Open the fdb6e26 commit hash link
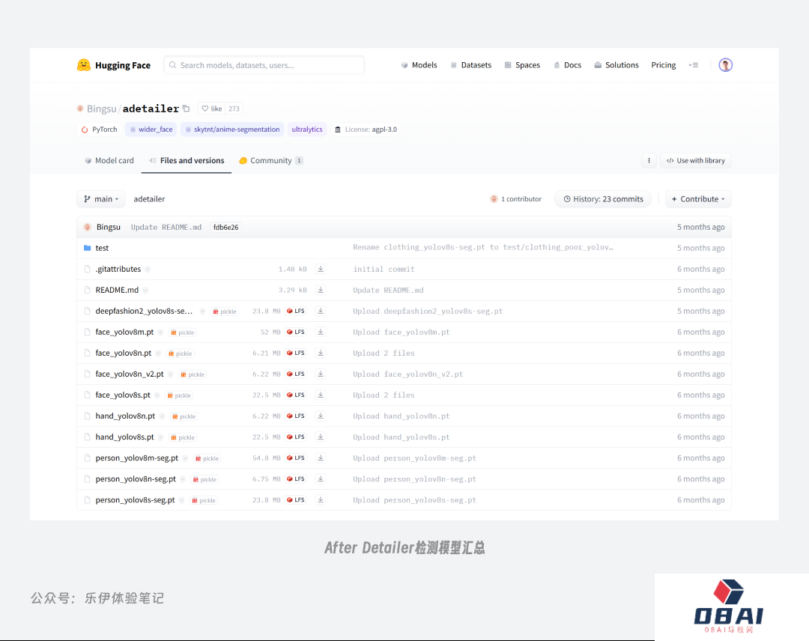Screen dimensions: 809x641 225,227
